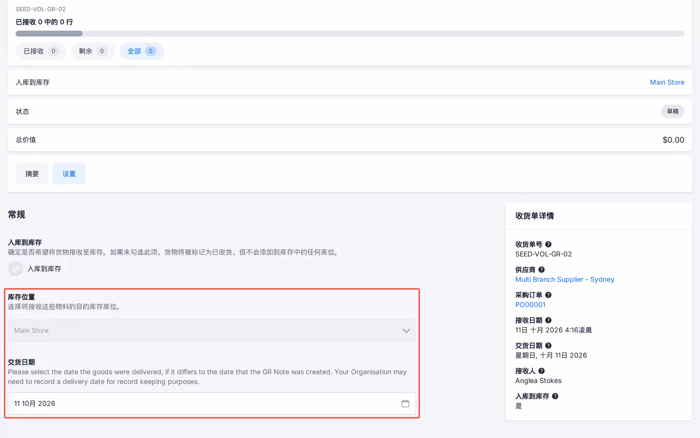Select the 已接收 filter pill

(41, 51)
